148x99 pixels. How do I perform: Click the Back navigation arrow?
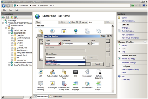[x=4, y=6]
